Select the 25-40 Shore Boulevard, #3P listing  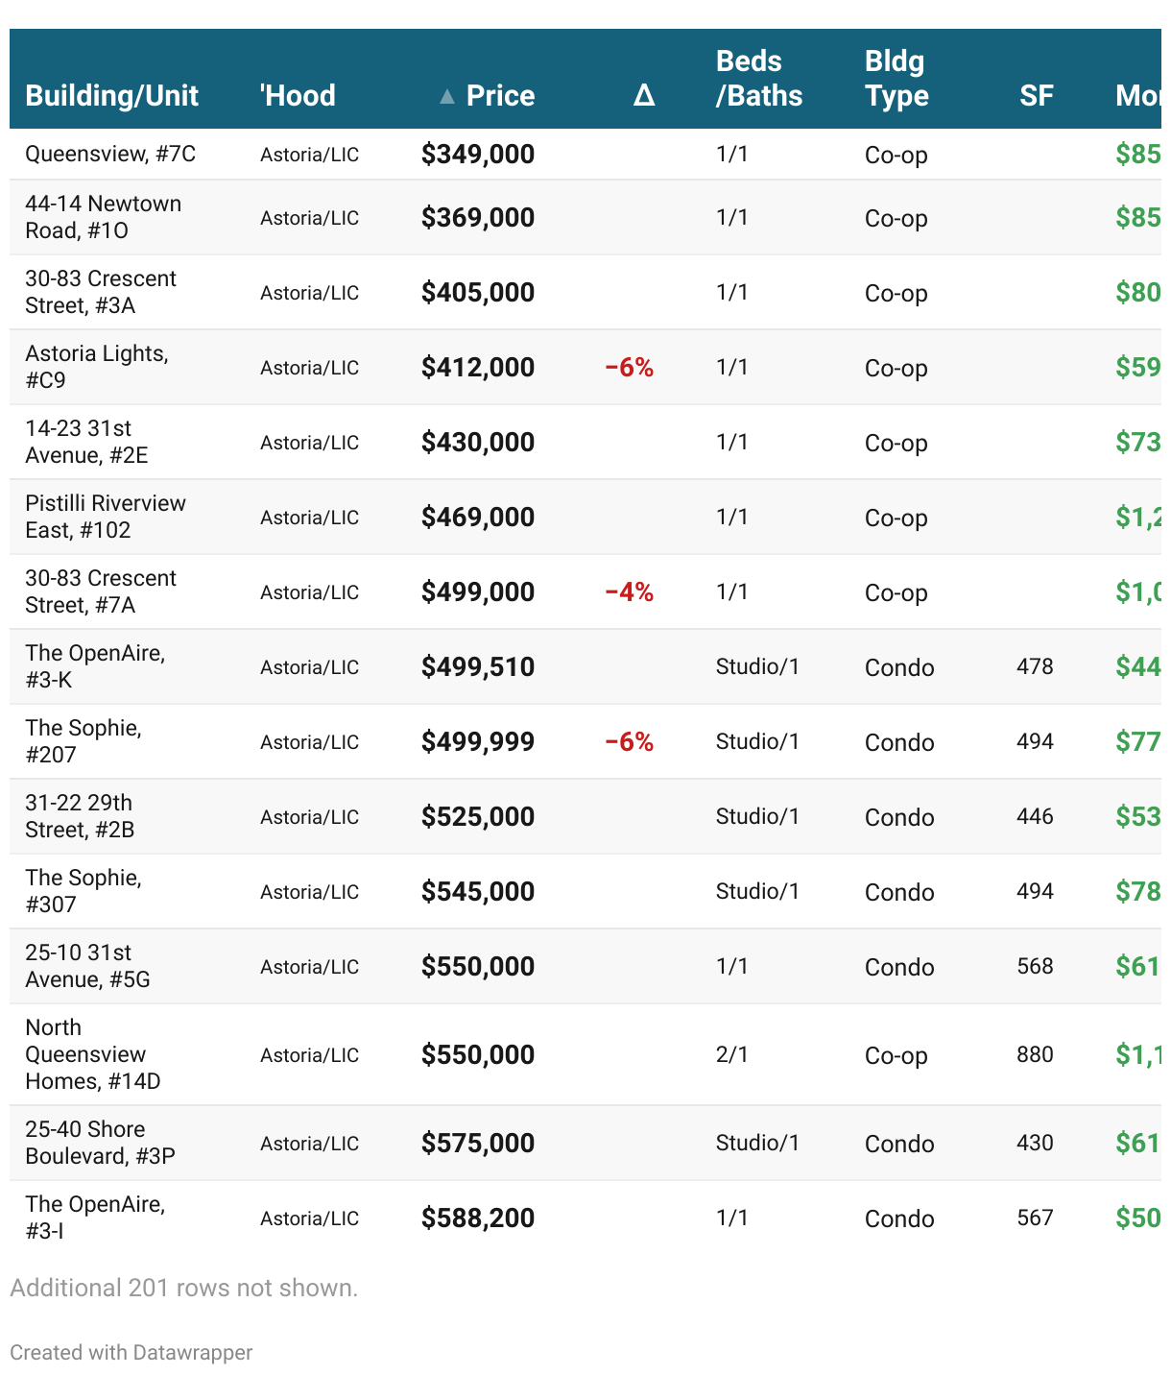[100, 1143]
